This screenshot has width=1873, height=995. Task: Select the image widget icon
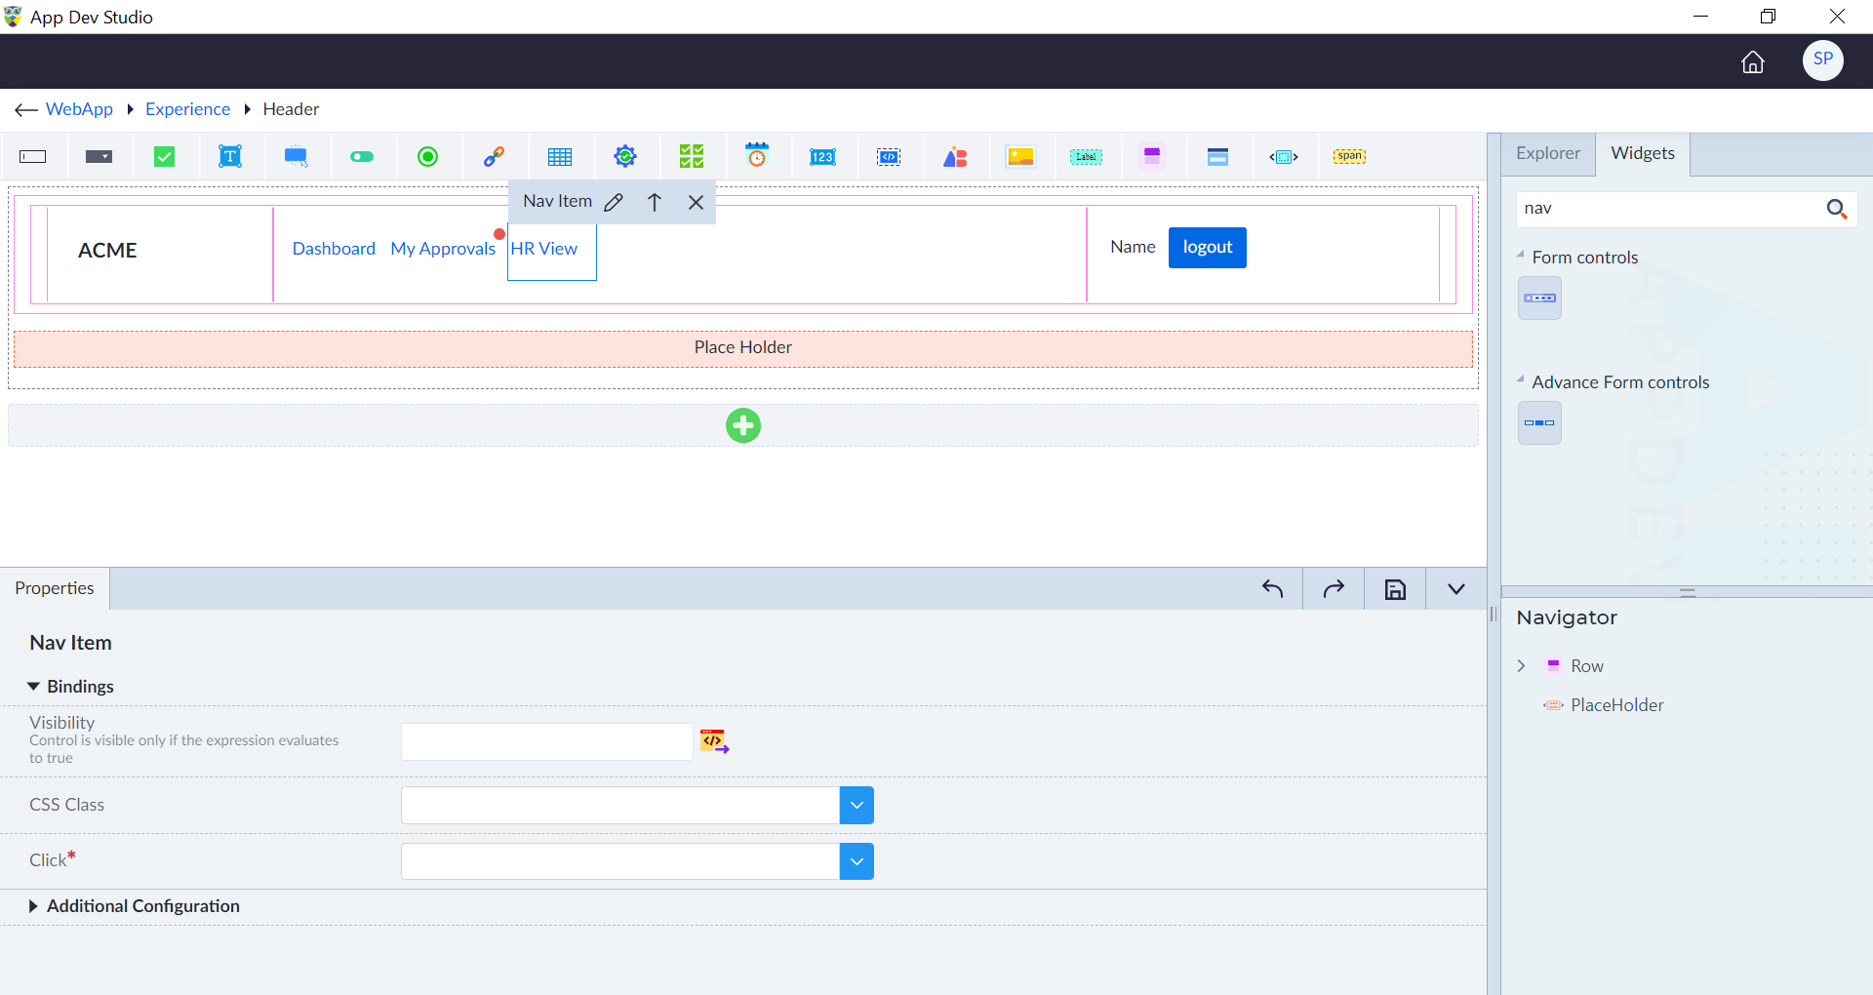point(1020,157)
